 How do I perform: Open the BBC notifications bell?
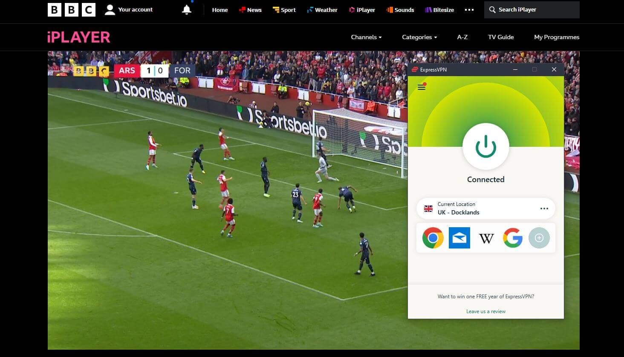(187, 9)
